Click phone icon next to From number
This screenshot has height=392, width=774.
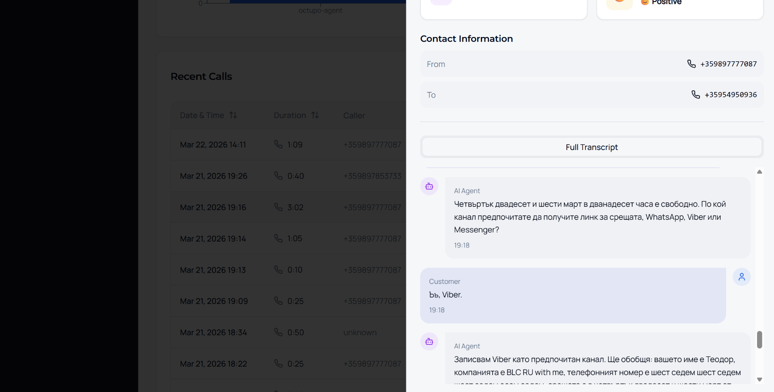pos(691,64)
